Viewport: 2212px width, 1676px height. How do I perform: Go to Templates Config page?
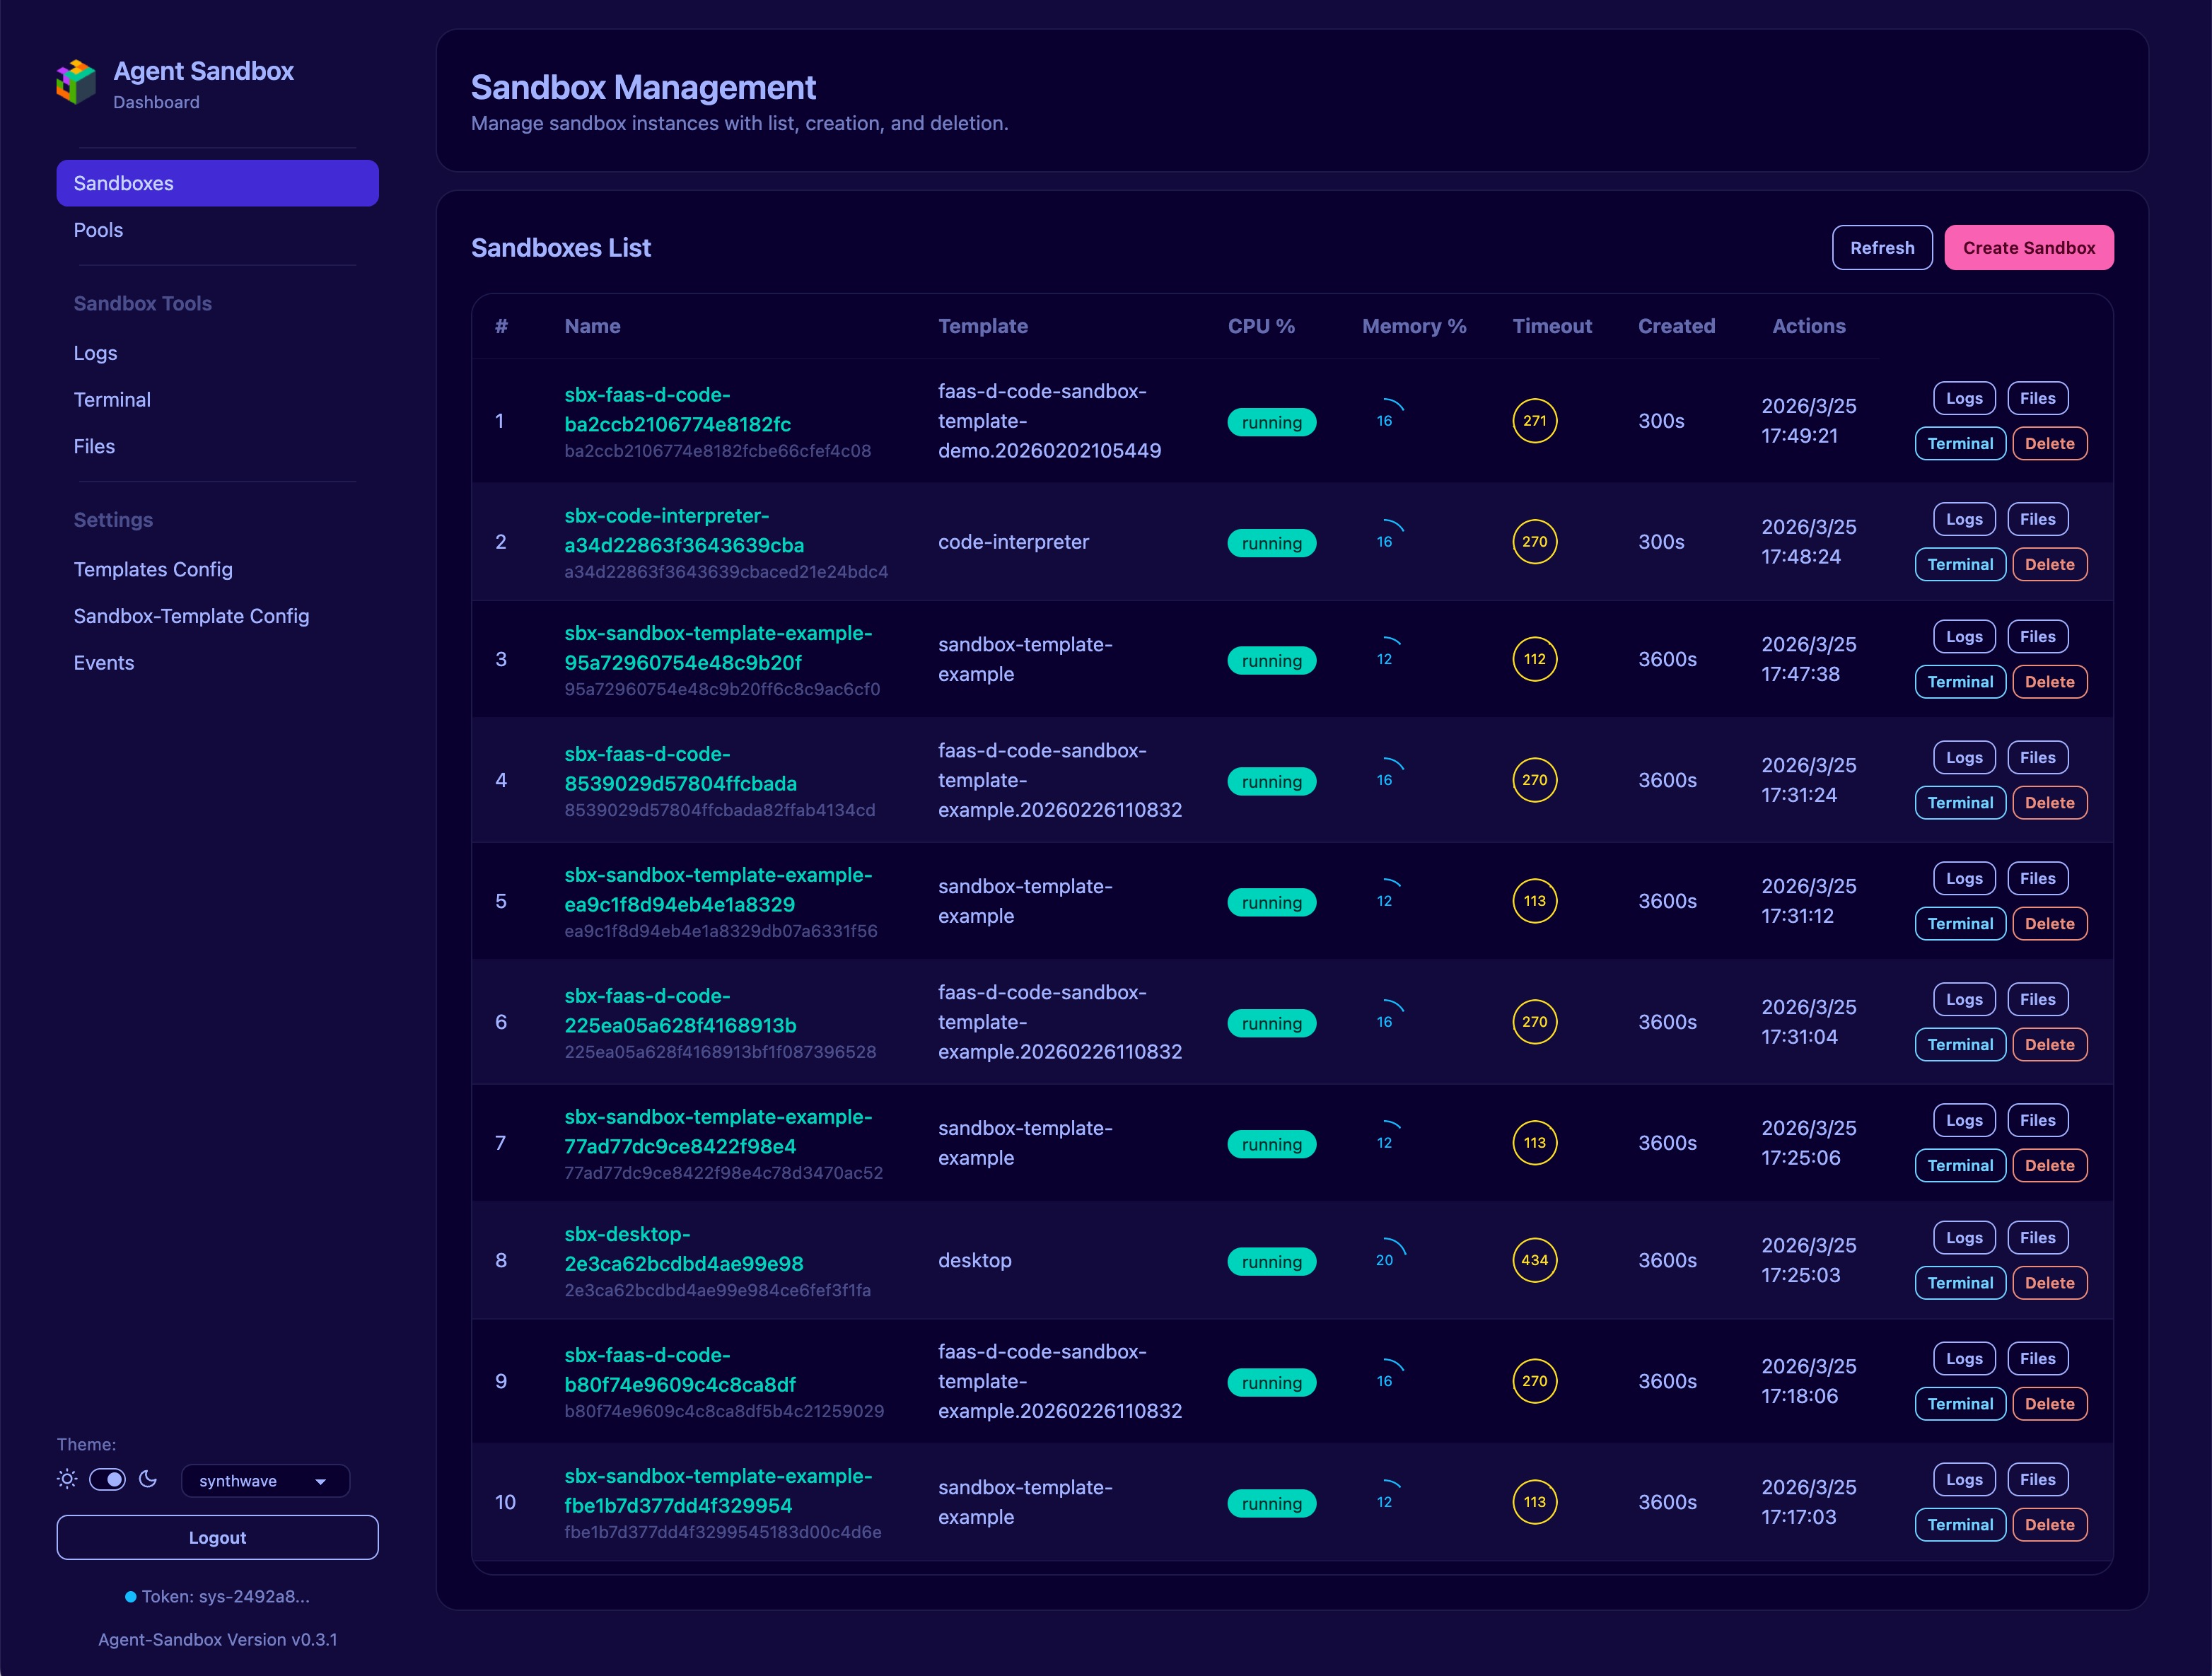tap(153, 569)
